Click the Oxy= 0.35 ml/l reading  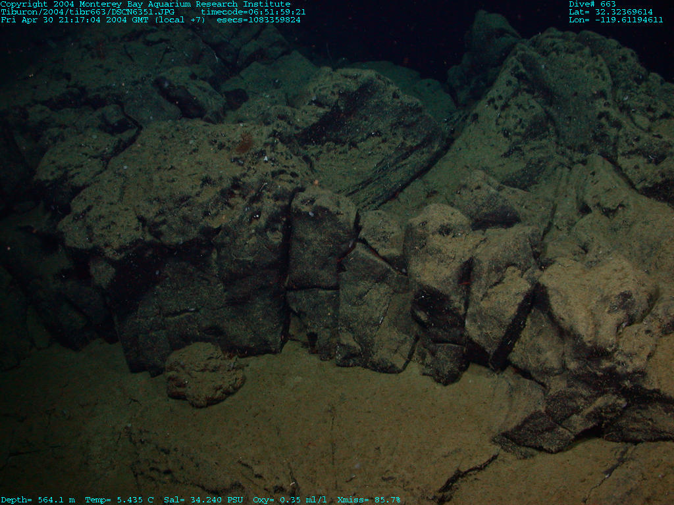click(290, 500)
